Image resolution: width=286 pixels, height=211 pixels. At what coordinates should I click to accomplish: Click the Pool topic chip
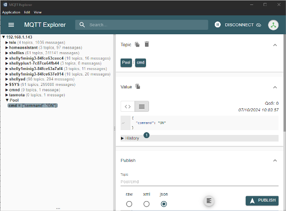point(126,63)
